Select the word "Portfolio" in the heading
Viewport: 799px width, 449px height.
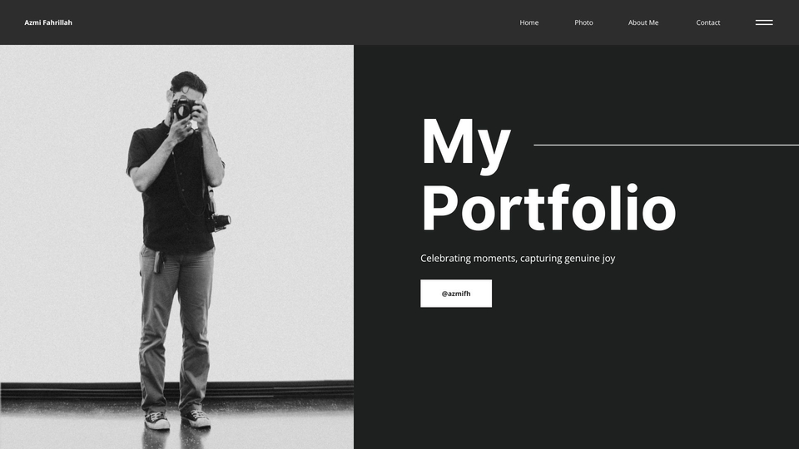(548, 209)
